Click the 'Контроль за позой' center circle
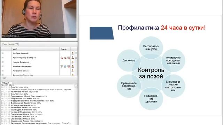 click(x=151, y=73)
